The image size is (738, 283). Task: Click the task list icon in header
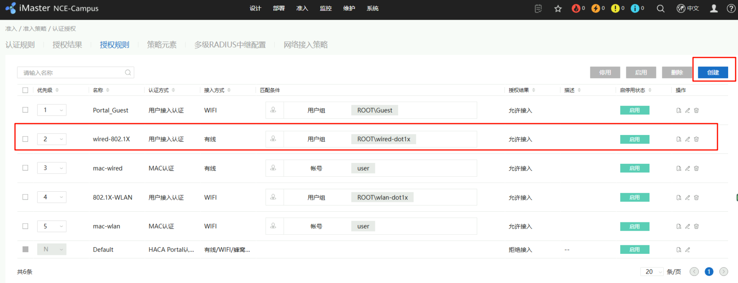click(x=538, y=9)
